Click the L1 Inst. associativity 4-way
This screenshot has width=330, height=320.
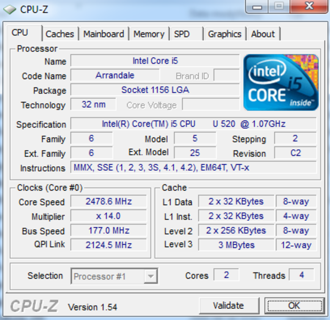point(296,216)
